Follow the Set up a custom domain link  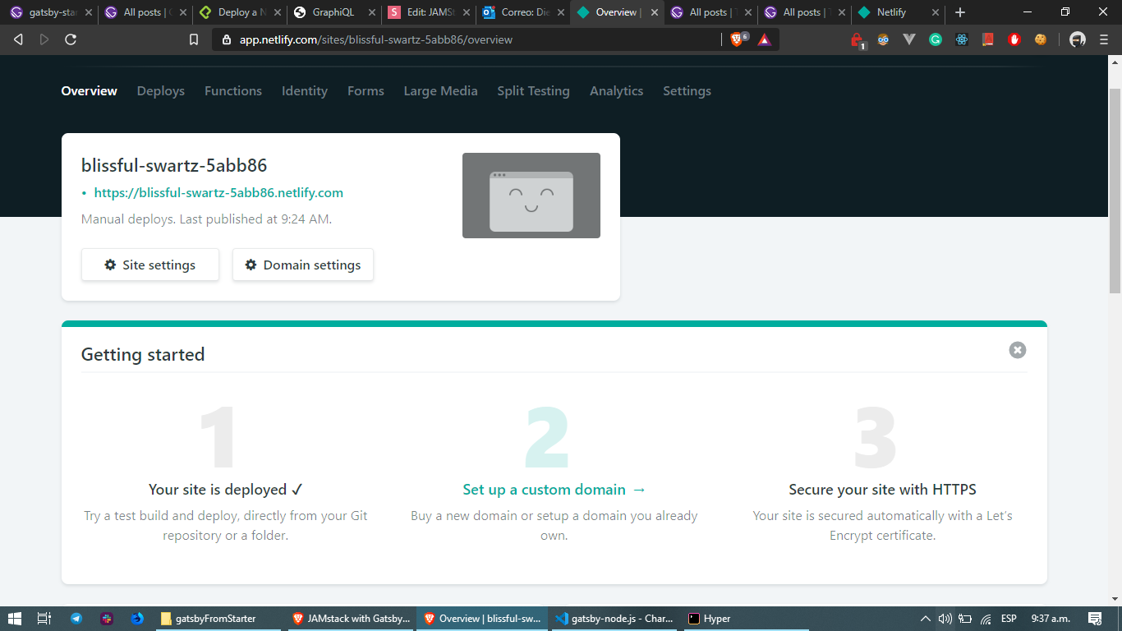coord(554,490)
